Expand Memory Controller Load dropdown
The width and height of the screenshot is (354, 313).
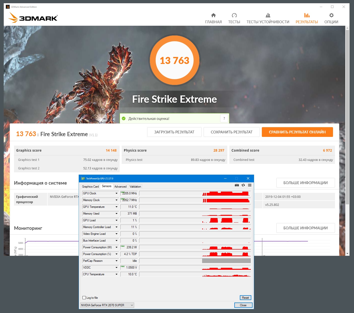click(116, 227)
